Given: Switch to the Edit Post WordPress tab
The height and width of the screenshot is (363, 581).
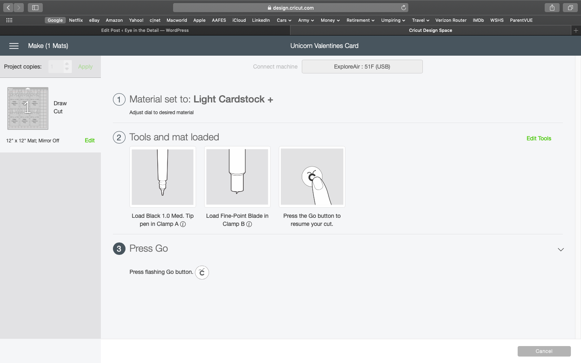Looking at the screenshot, I should [x=145, y=30].
